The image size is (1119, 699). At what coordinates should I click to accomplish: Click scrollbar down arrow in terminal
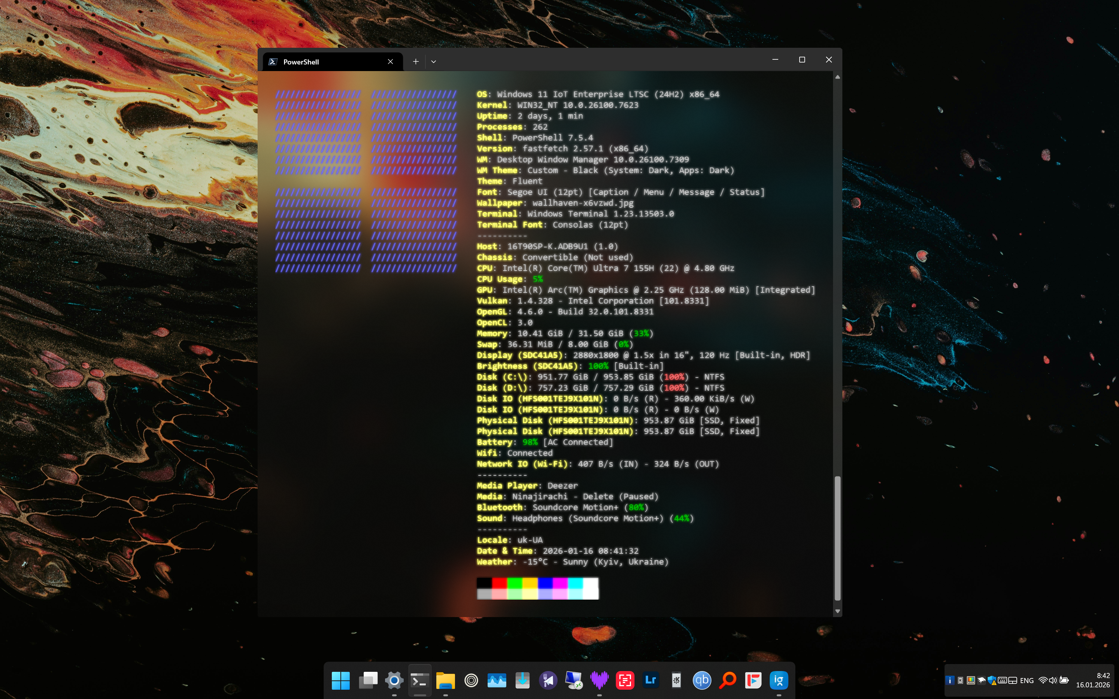(837, 611)
